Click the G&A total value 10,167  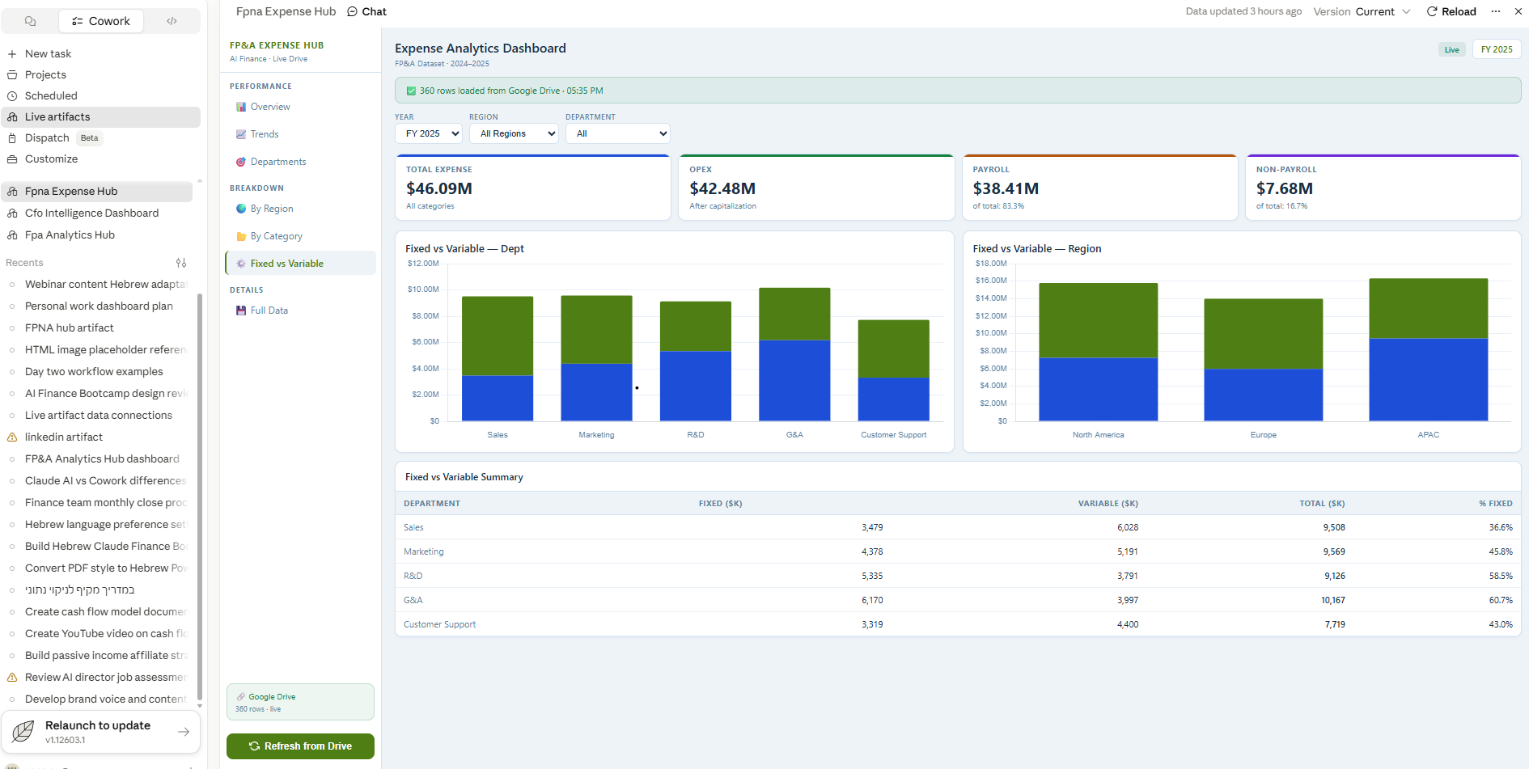(1333, 600)
